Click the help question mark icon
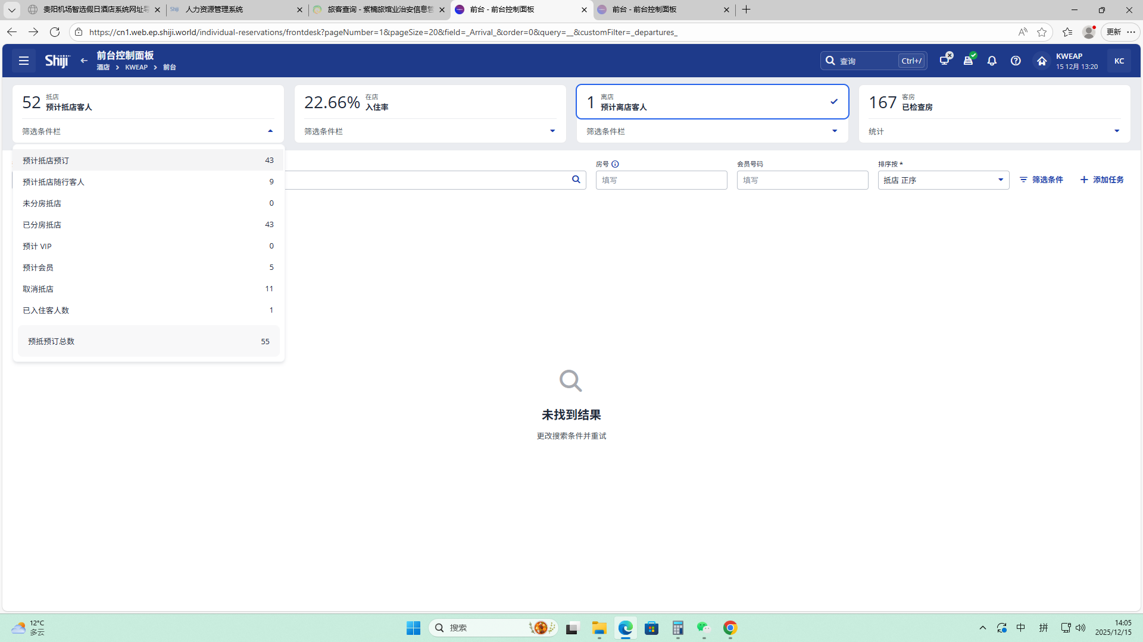Viewport: 1143px width, 642px height. pyautogui.click(x=1016, y=61)
